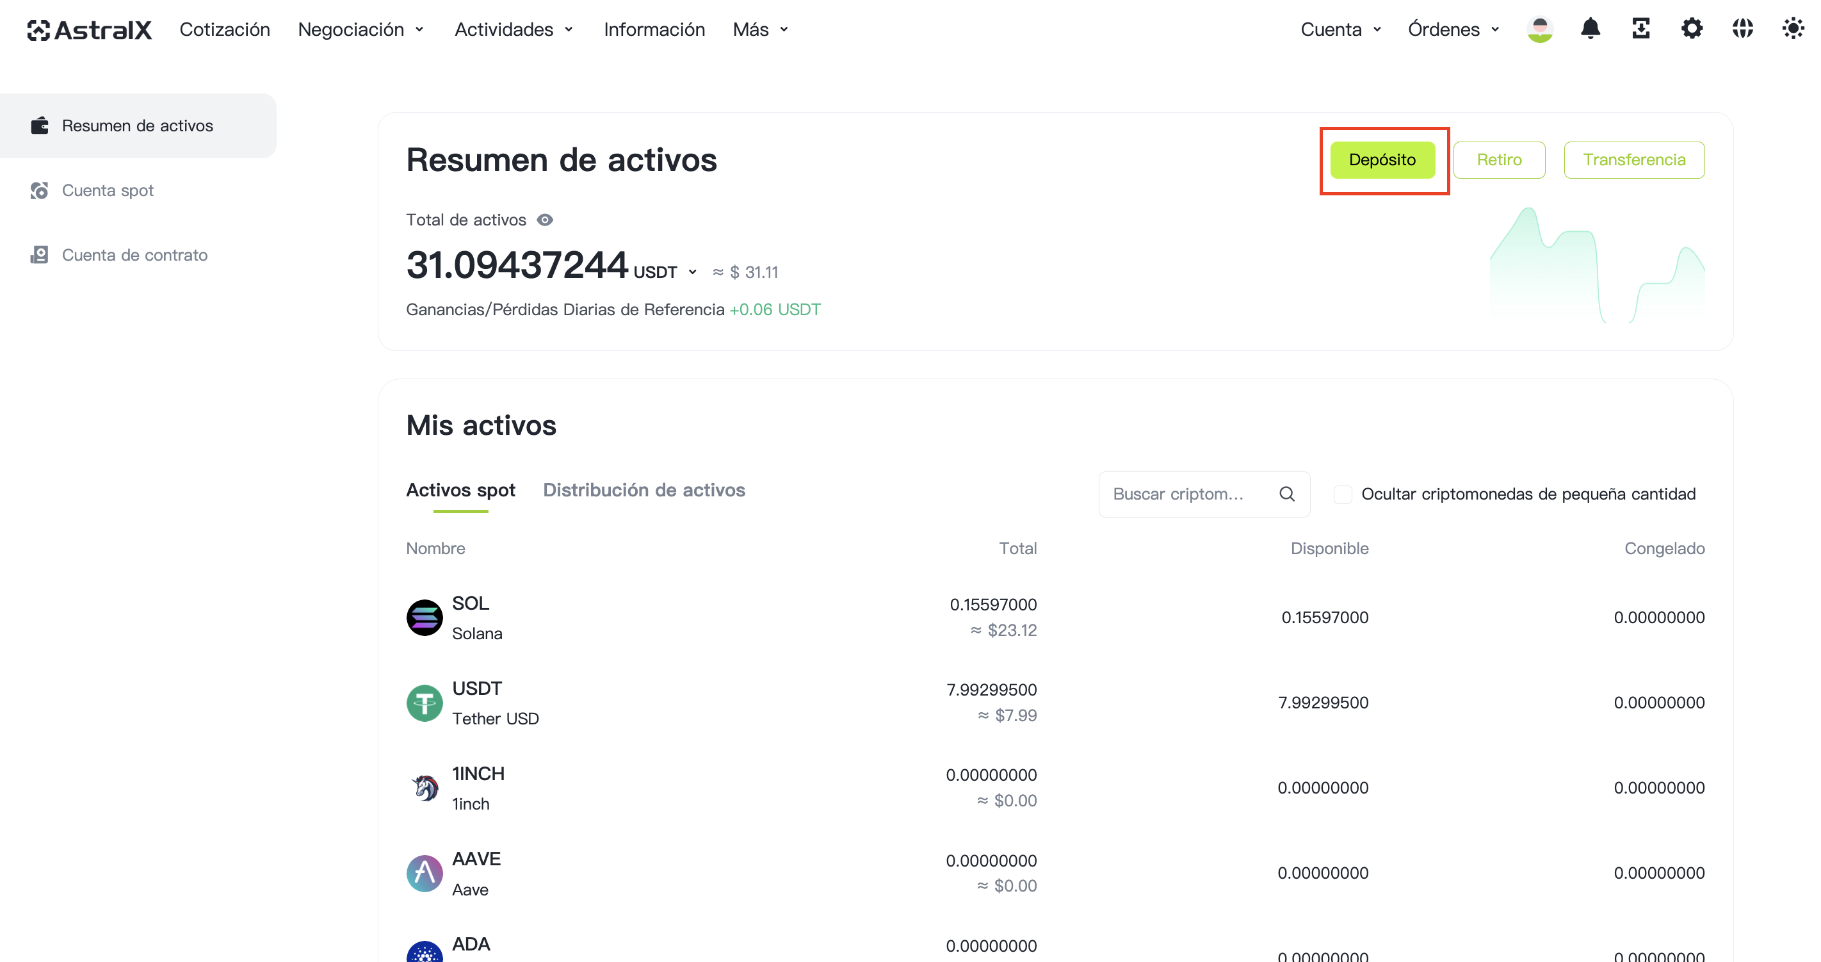Image resolution: width=1821 pixels, height=962 pixels.
Task: Open the app download icon
Action: 1640,29
